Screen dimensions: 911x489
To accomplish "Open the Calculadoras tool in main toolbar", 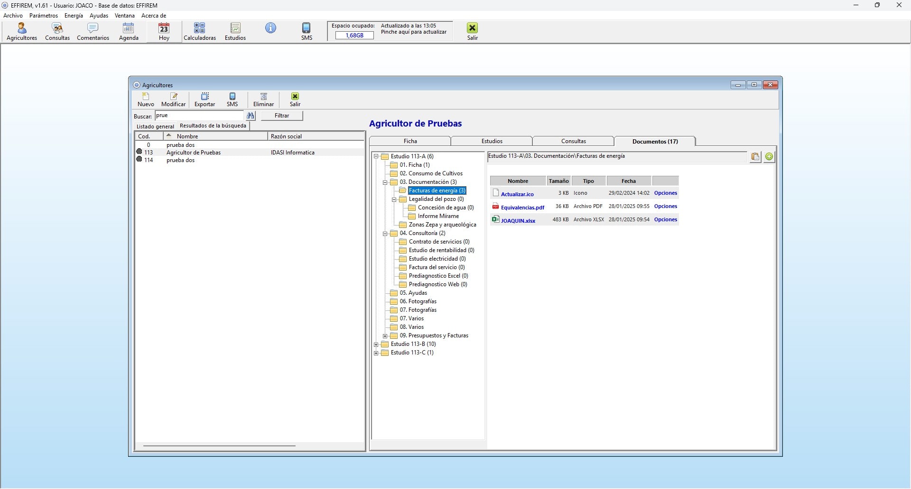I will [199, 32].
